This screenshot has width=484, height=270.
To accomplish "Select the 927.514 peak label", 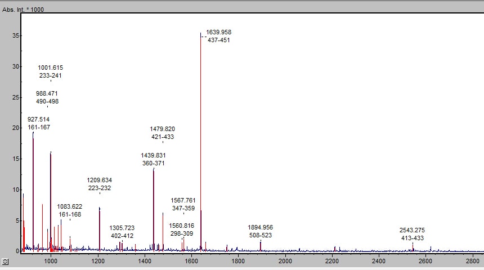I will click(39, 119).
